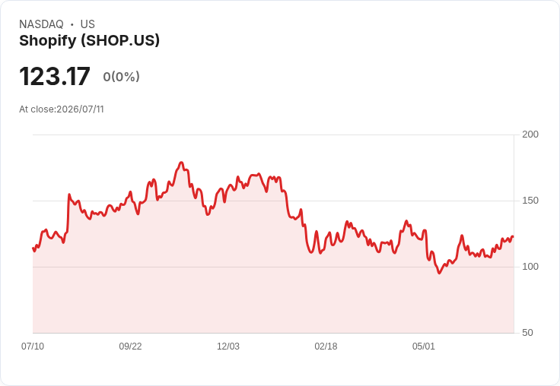The image size is (560, 386).
Task: Select the 02/18 date on the x-axis
Action: 326,346
